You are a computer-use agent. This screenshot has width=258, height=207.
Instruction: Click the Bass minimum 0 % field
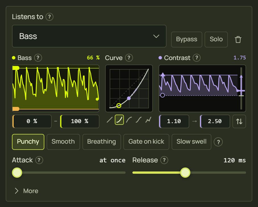click(32, 121)
